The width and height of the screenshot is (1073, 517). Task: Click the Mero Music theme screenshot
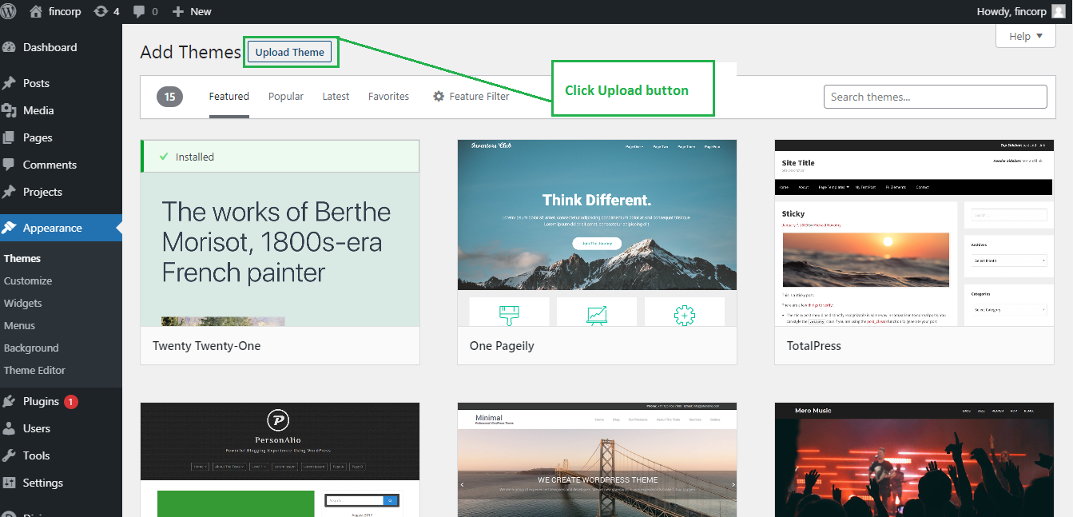pos(914,459)
